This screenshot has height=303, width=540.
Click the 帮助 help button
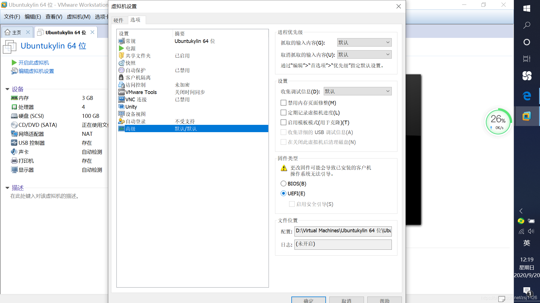click(x=384, y=300)
